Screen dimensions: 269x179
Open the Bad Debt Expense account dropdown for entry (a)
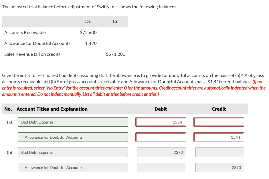73,122
